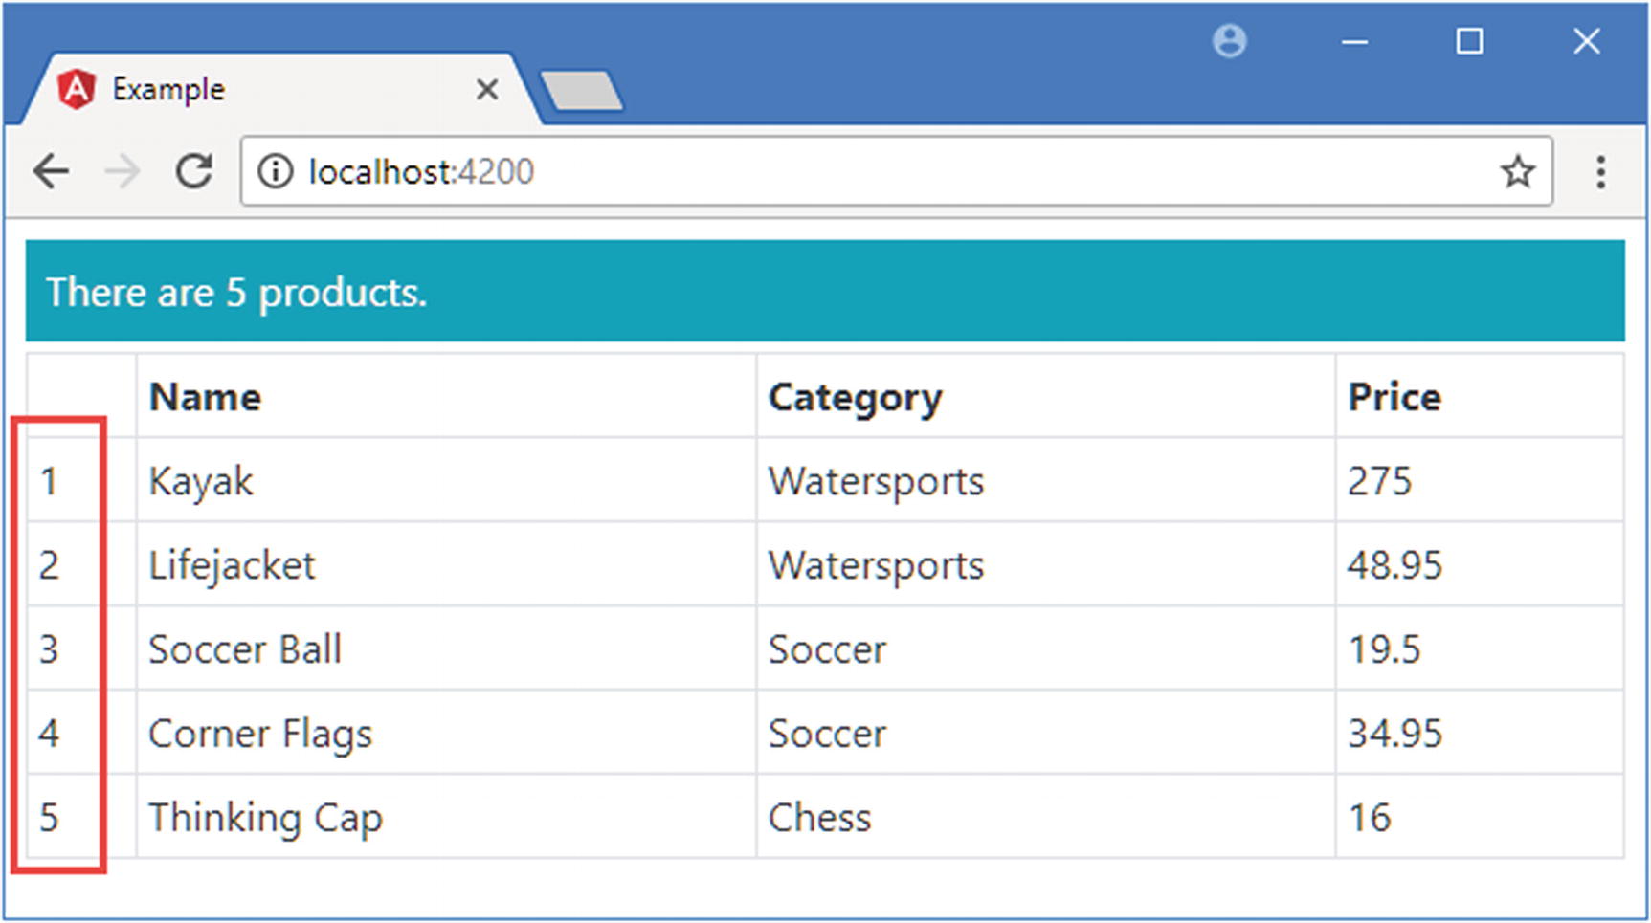This screenshot has height=923, width=1651.
Task: Click the browser back arrow
Action: pyautogui.click(x=51, y=172)
